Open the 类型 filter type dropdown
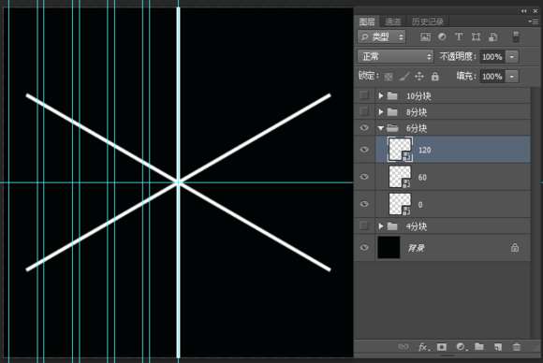Screen dimensions: 543x363 click(381, 36)
